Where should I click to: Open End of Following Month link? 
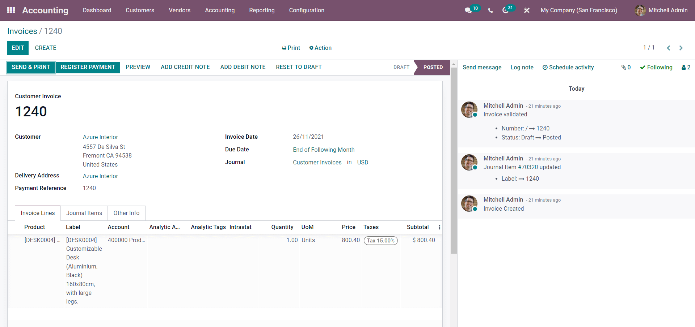(x=324, y=150)
